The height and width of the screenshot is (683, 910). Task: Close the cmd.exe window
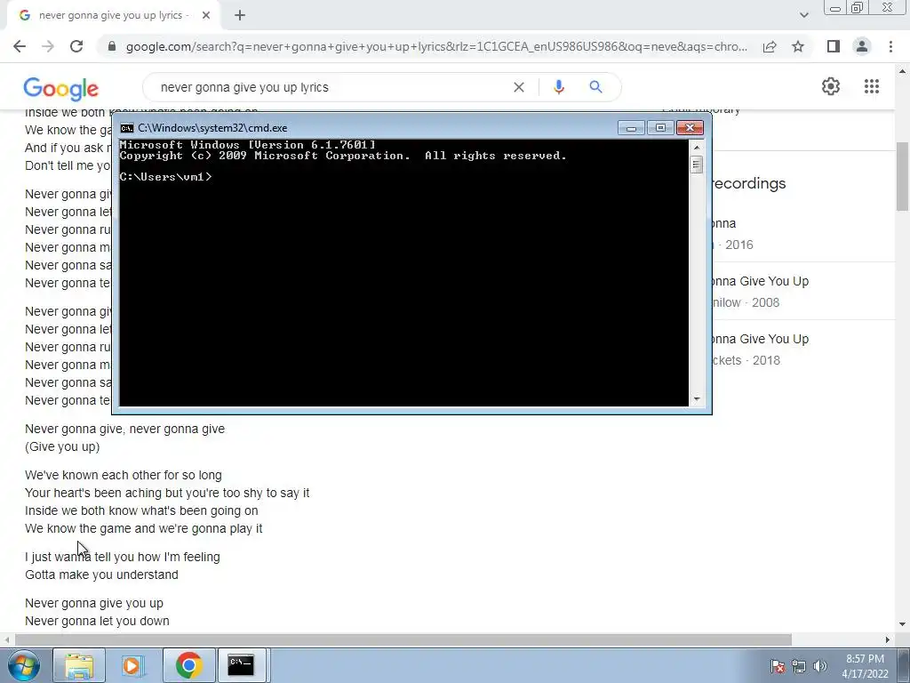pos(690,128)
